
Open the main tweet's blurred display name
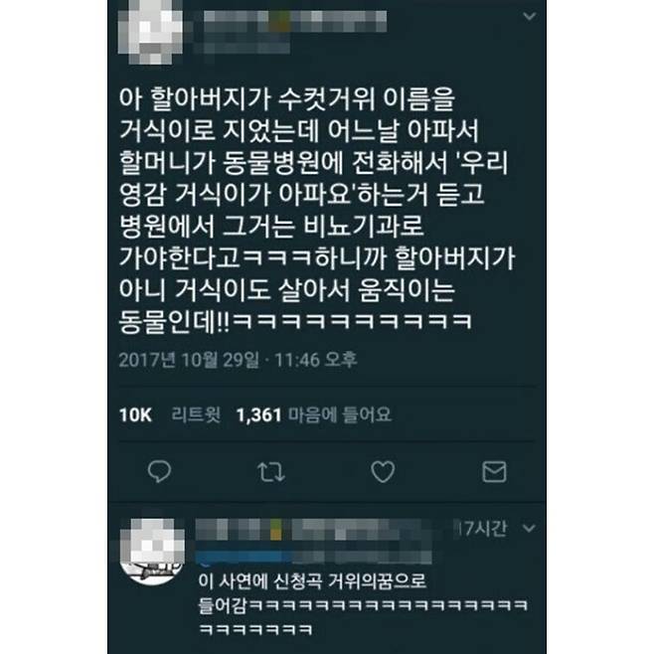295,22
